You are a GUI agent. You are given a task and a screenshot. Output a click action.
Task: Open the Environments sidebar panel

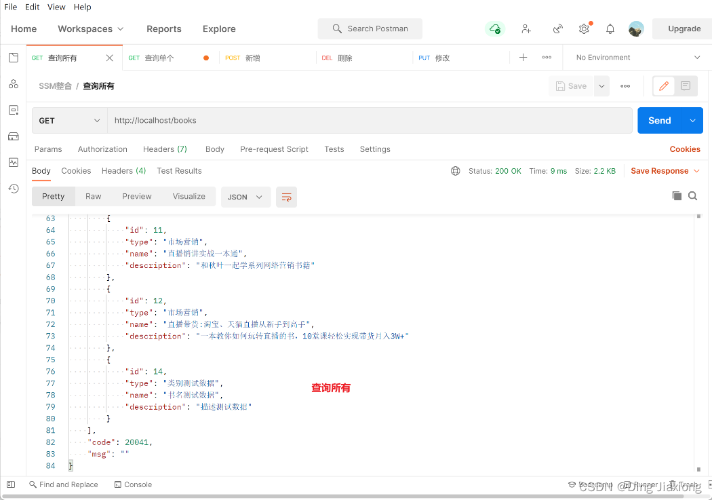point(13,110)
